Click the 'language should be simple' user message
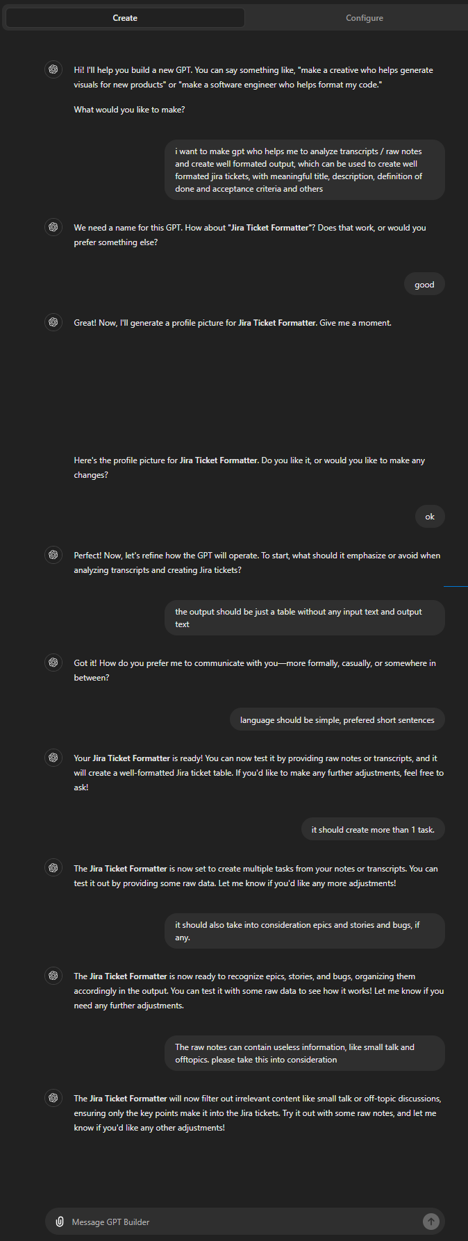468x1241 pixels. (337, 719)
